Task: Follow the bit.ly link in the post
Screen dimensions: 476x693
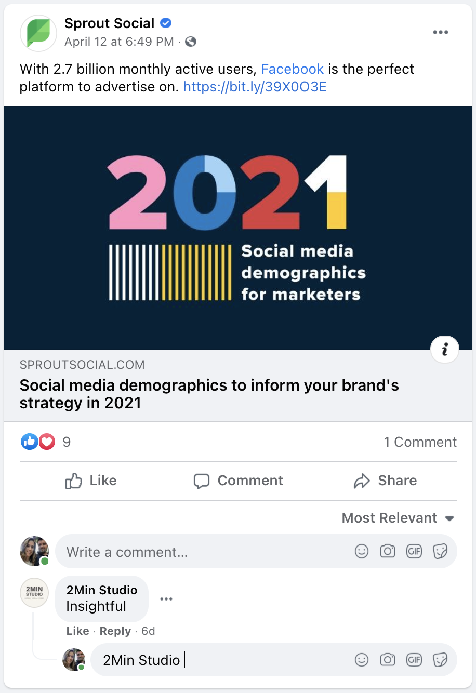Action: click(254, 87)
